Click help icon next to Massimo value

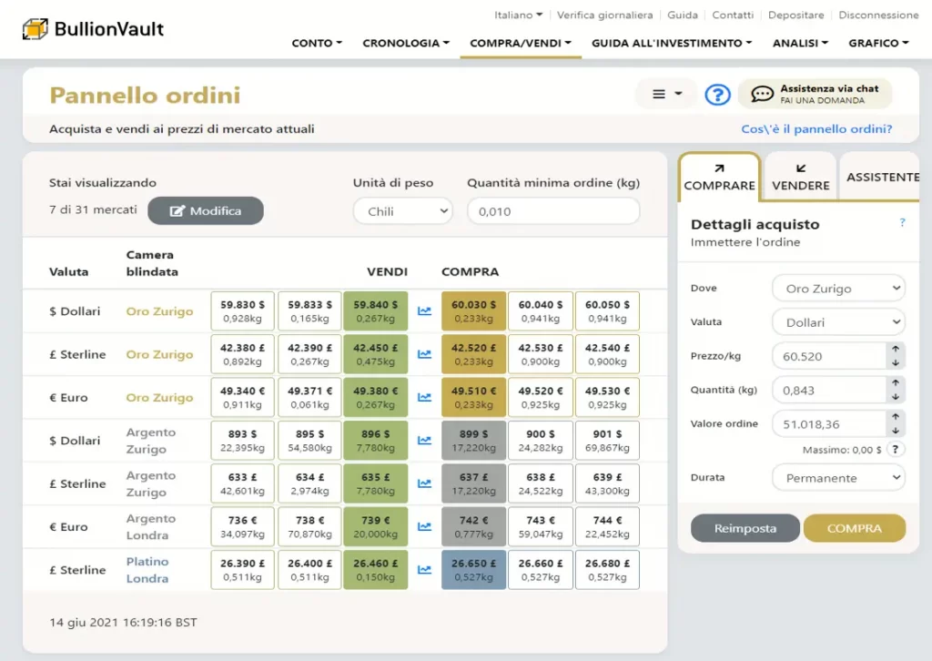896,450
